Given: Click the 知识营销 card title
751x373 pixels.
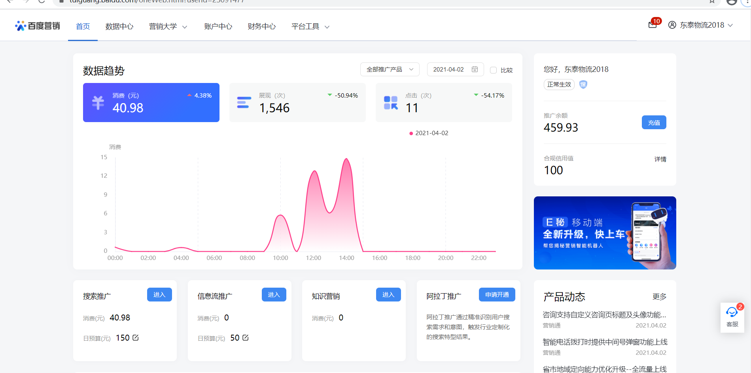Looking at the screenshot, I should (326, 296).
